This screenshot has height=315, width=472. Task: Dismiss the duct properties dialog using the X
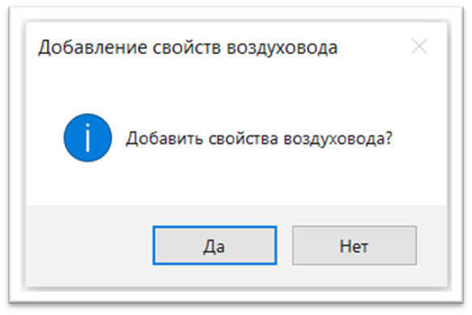click(419, 47)
